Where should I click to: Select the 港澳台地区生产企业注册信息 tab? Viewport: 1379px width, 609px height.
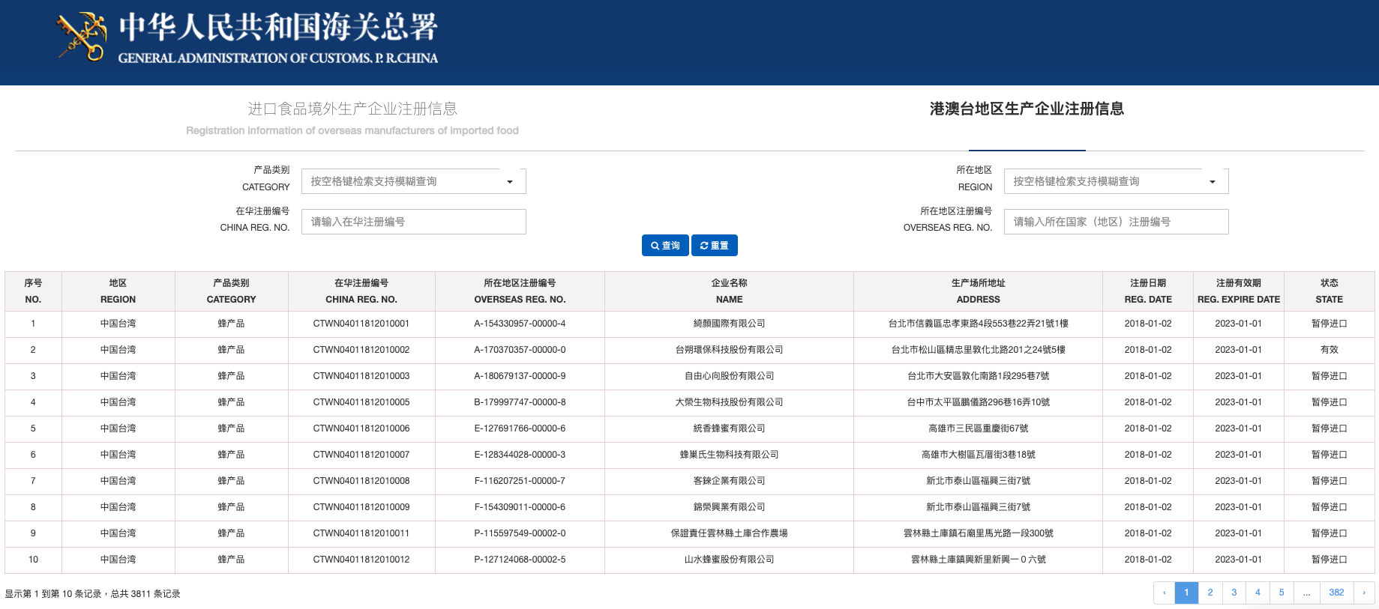(1027, 109)
